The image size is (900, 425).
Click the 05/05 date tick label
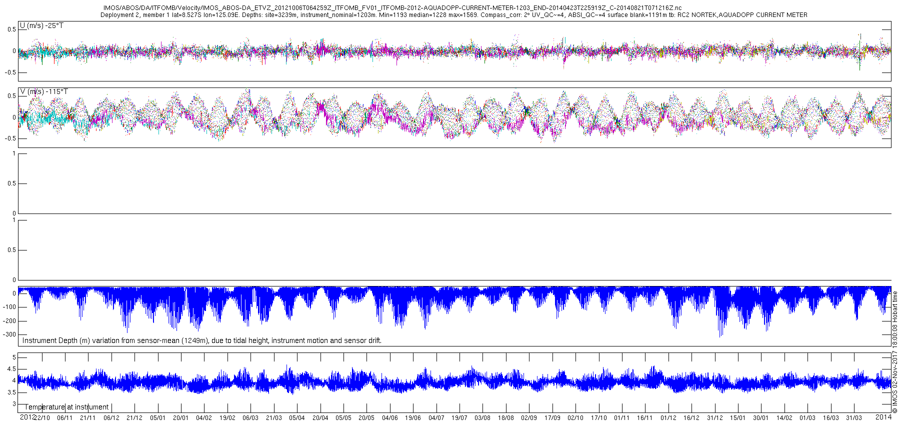click(x=343, y=418)
